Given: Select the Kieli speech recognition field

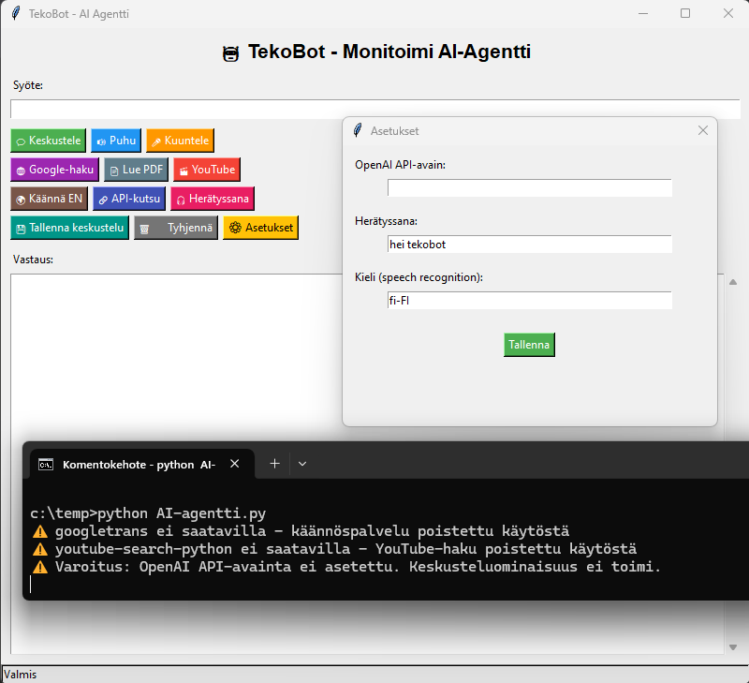Looking at the screenshot, I should pos(529,301).
